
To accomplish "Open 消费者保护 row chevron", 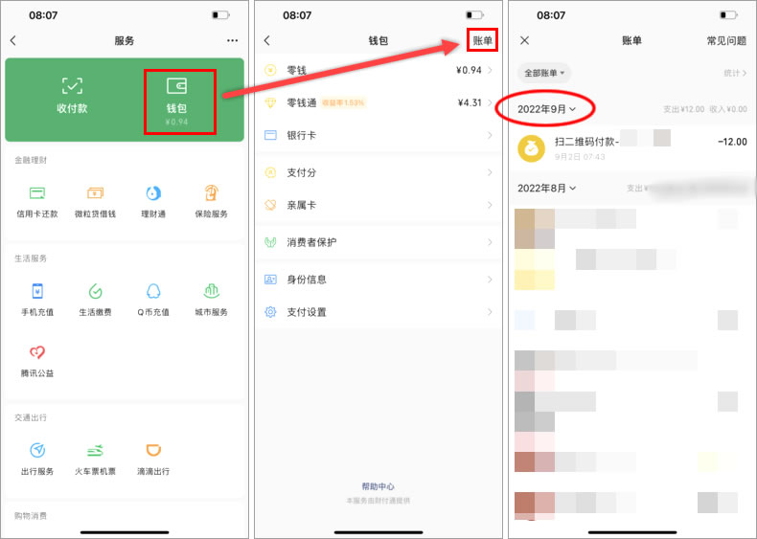I will [490, 242].
